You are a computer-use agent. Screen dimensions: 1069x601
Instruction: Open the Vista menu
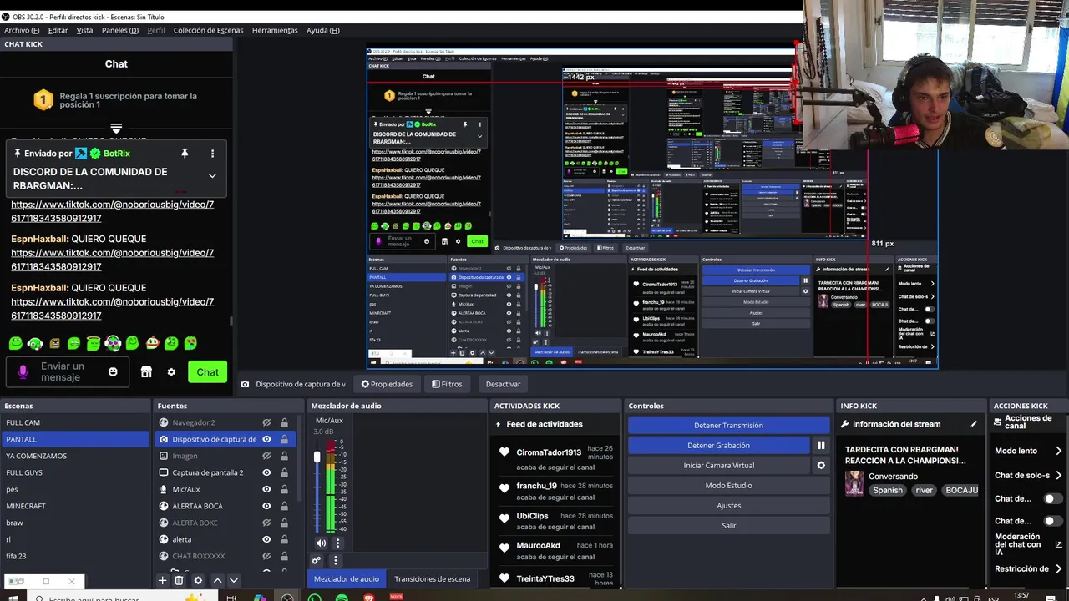(x=84, y=30)
